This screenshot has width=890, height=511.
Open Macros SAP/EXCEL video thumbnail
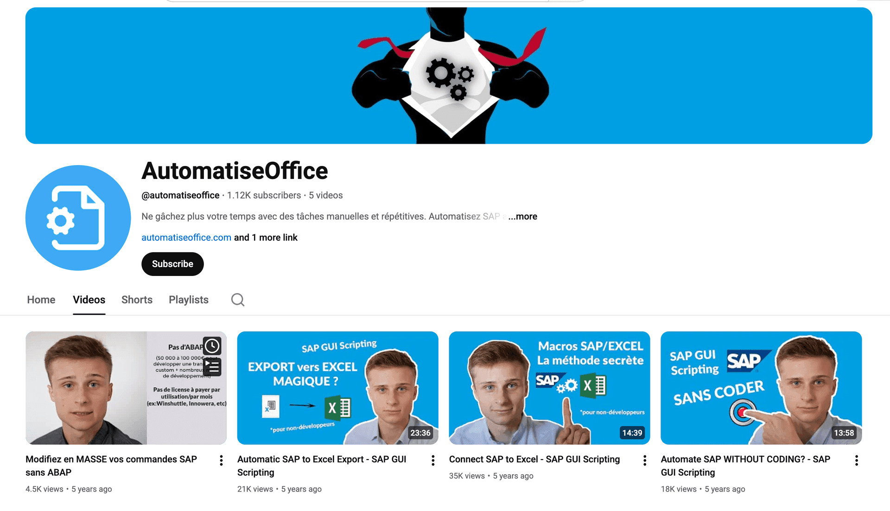pos(549,388)
